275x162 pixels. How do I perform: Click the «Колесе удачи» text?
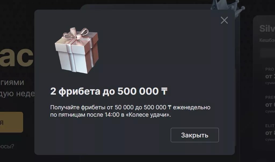[148, 115]
